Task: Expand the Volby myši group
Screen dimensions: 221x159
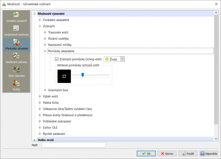Action: 35,140
